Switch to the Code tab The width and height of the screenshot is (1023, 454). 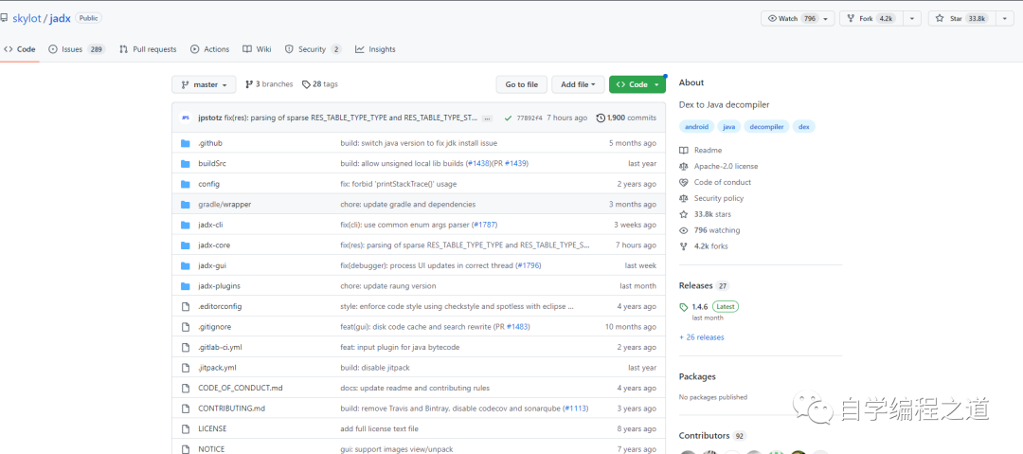click(x=20, y=49)
